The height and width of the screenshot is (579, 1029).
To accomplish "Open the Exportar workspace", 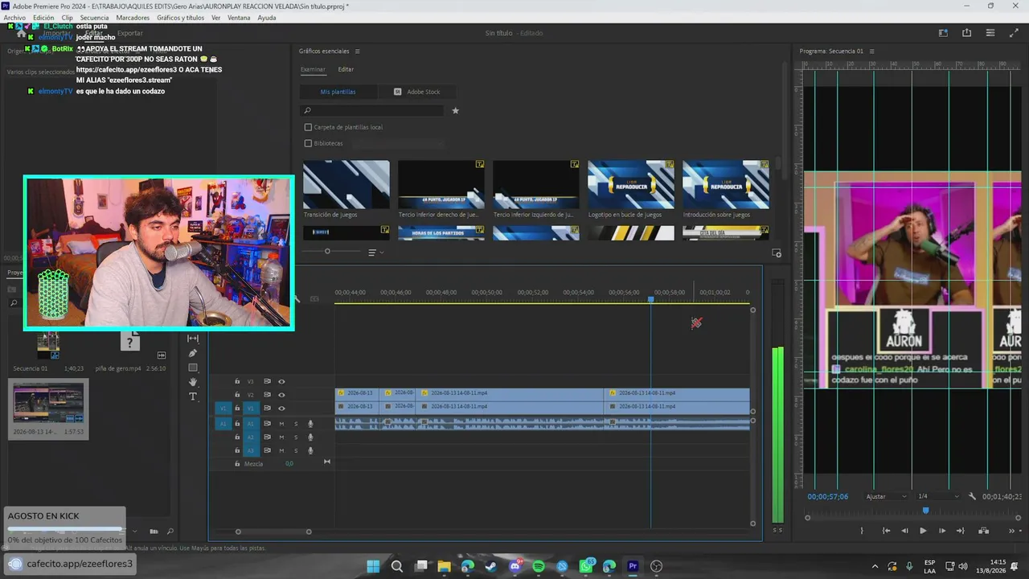I will coord(130,33).
